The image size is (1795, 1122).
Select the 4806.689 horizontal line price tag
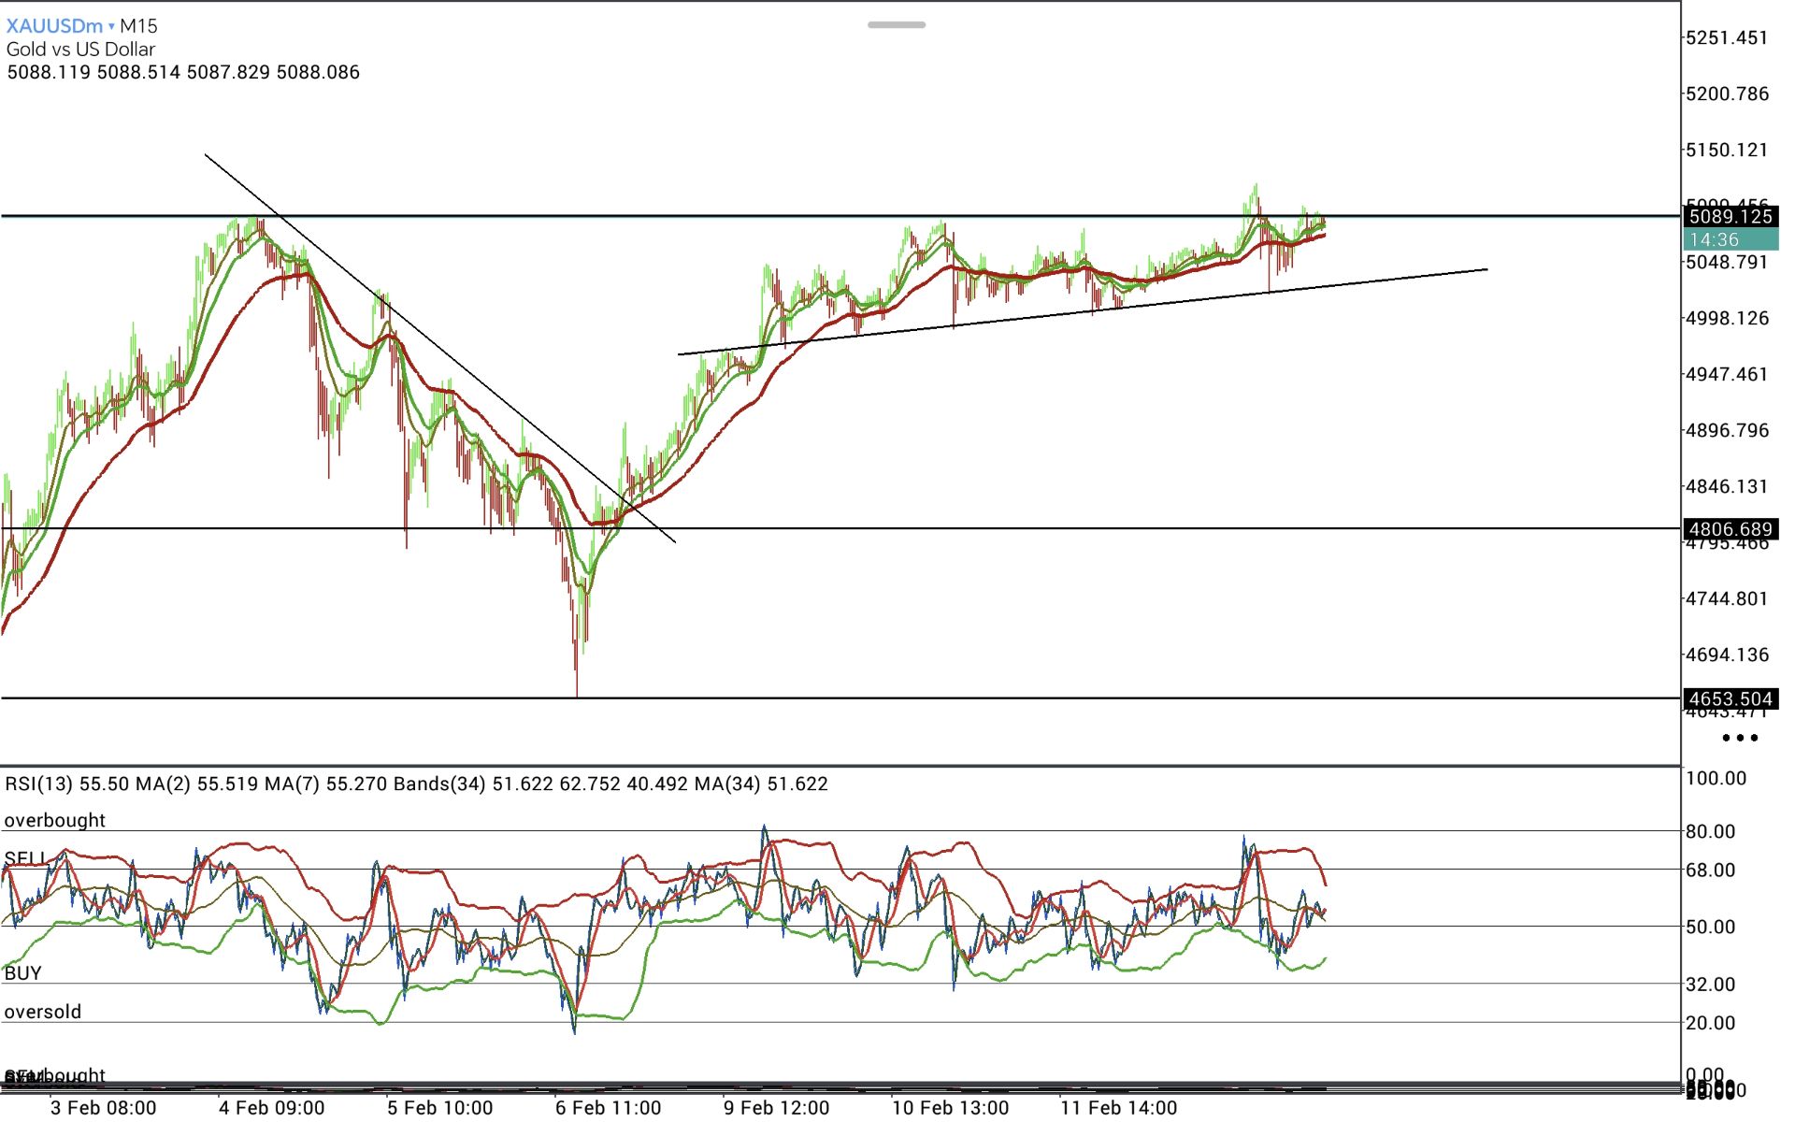click(1730, 529)
